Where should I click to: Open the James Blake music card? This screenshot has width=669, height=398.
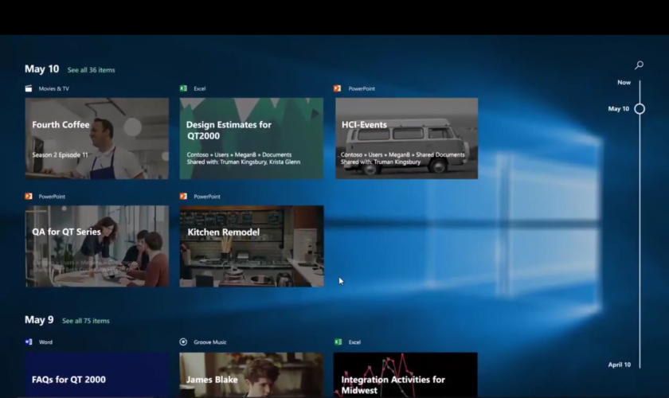tap(251, 375)
